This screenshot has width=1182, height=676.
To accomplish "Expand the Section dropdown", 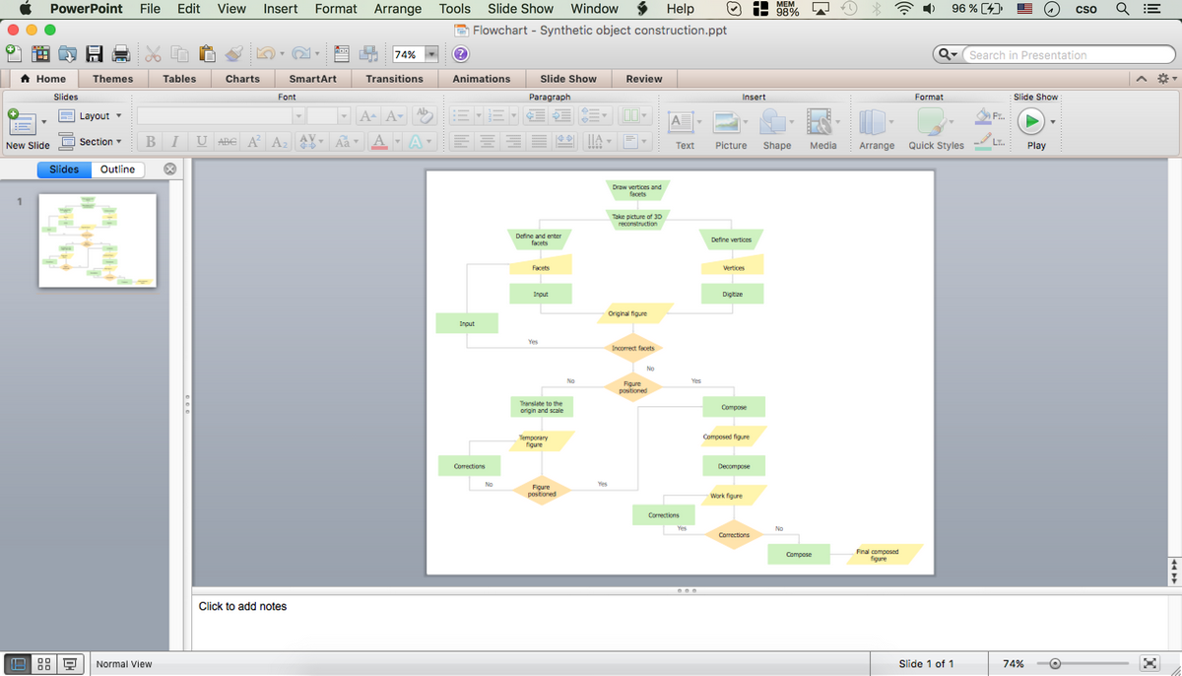I will pos(119,142).
